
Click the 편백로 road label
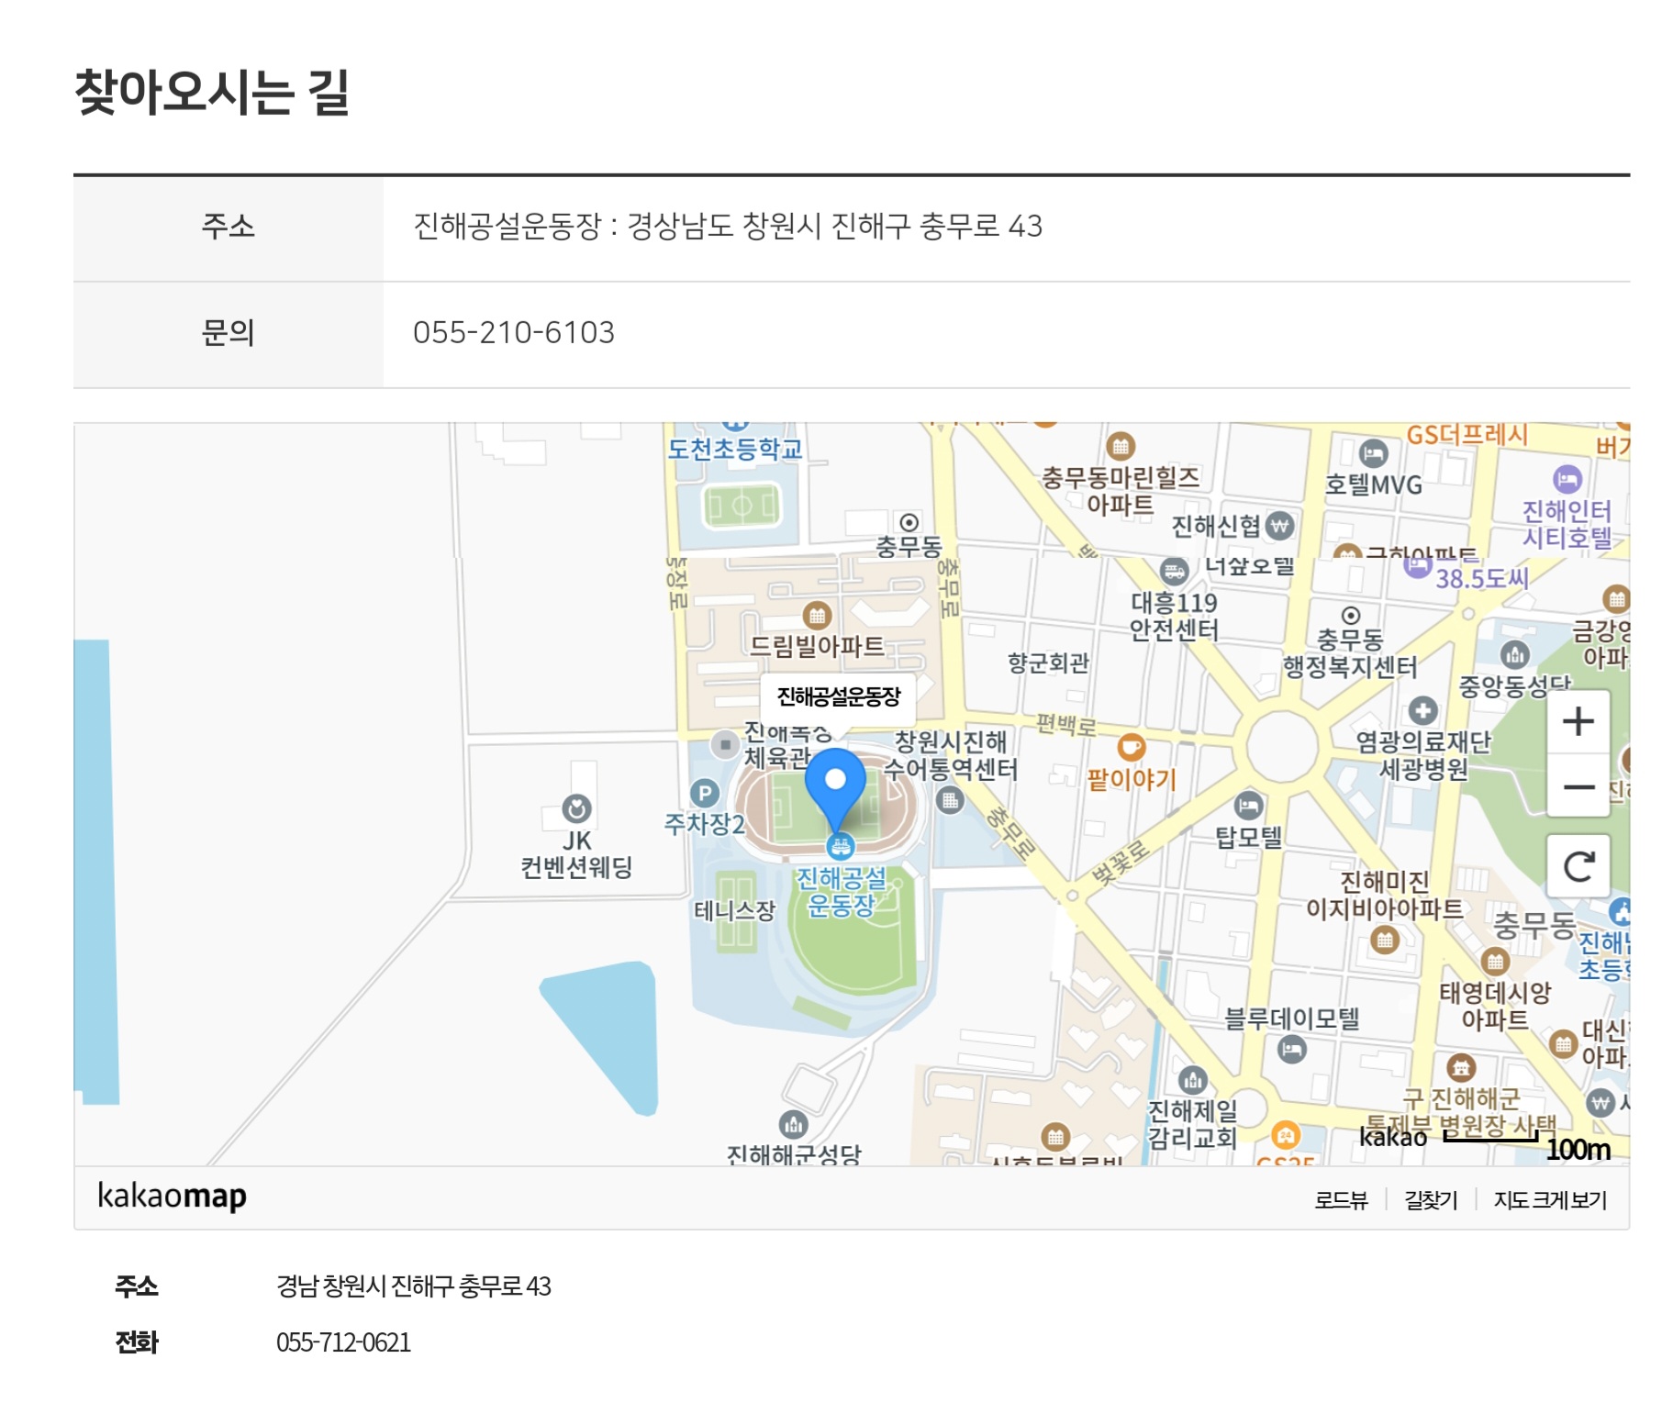[x=1065, y=726]
